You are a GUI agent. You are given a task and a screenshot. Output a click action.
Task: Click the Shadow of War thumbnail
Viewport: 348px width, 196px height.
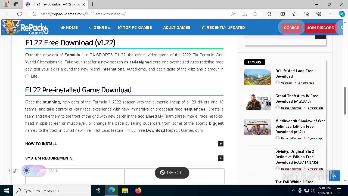click(258, 127)
